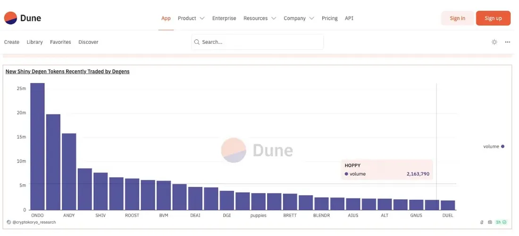Click the Dune logo icon

(10, 18)
